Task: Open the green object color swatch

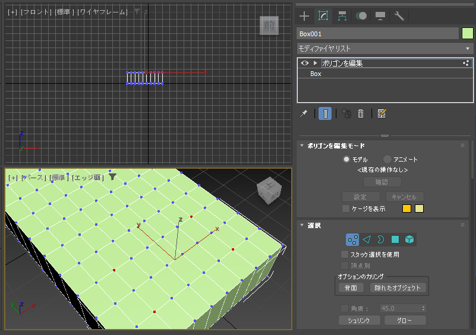Action: (468, 33)
